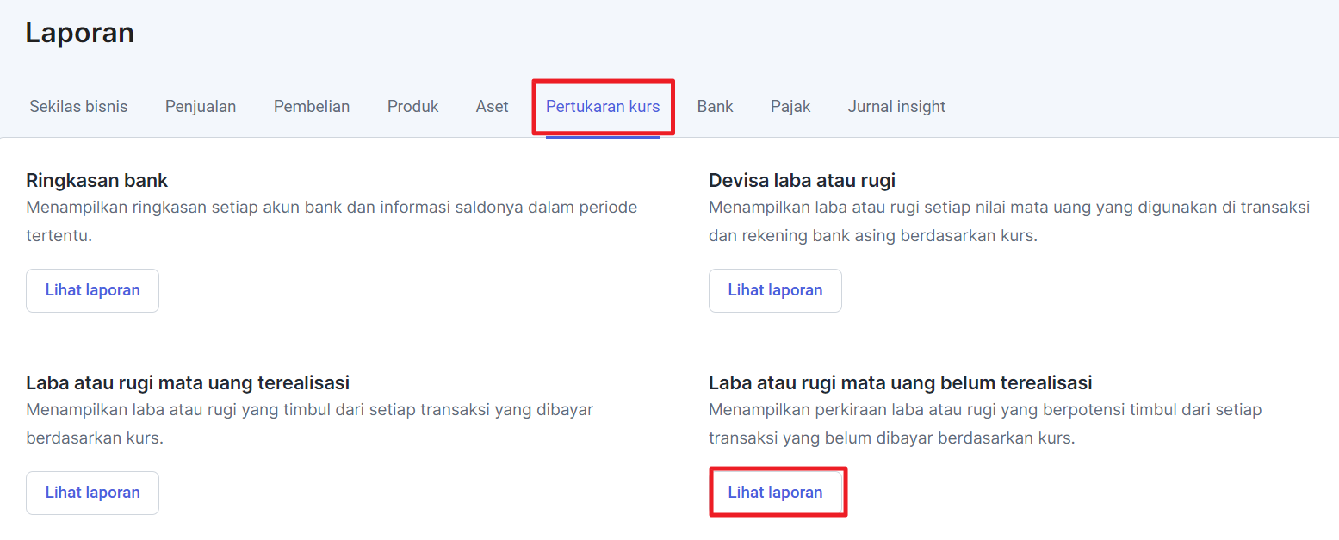Click the Laporan page title
Image resolution: width=1339 pixels, height=540 pixels.
tap(79, 33)
